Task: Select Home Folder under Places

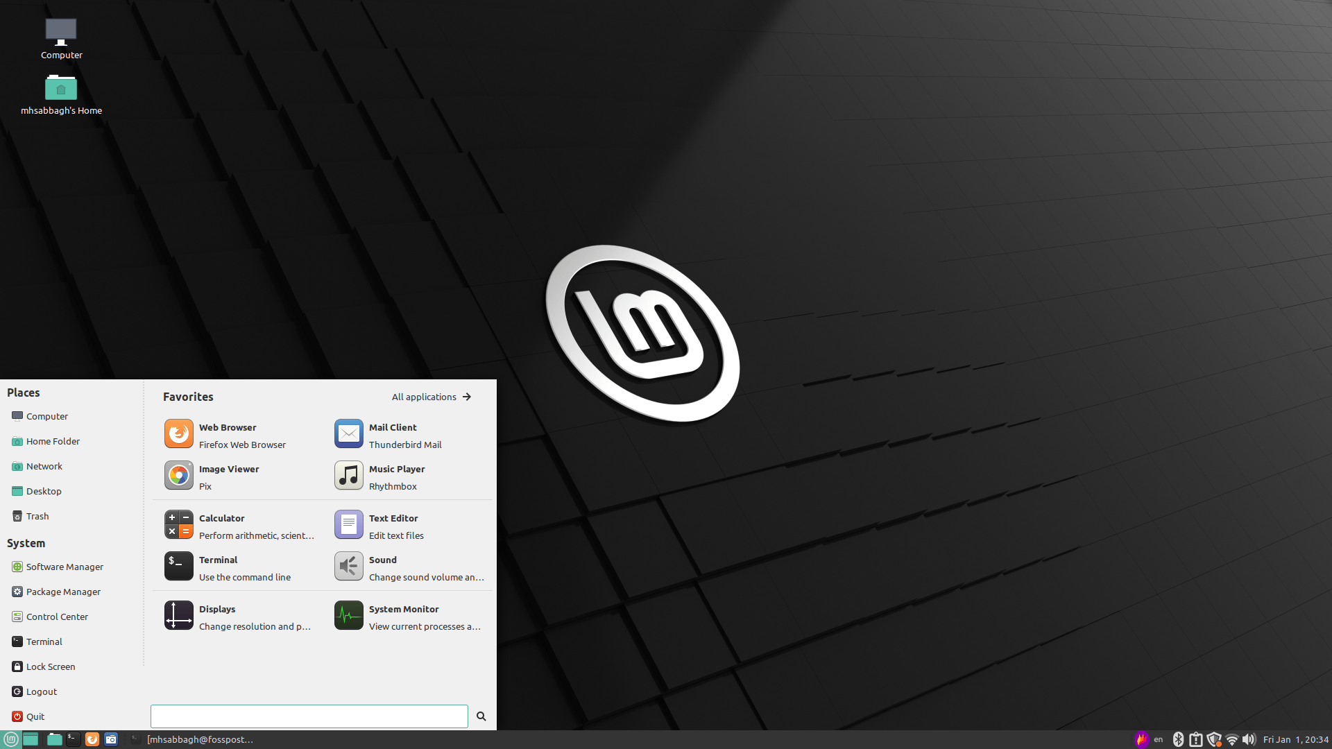Action: click(x=53, y=441)
